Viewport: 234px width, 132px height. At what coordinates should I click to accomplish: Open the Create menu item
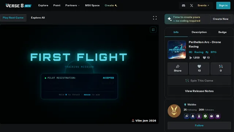tap(111, 5)
